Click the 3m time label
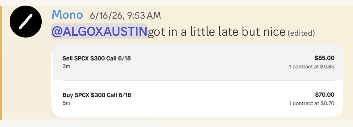353x127 pixels. [x=66, y=66]
